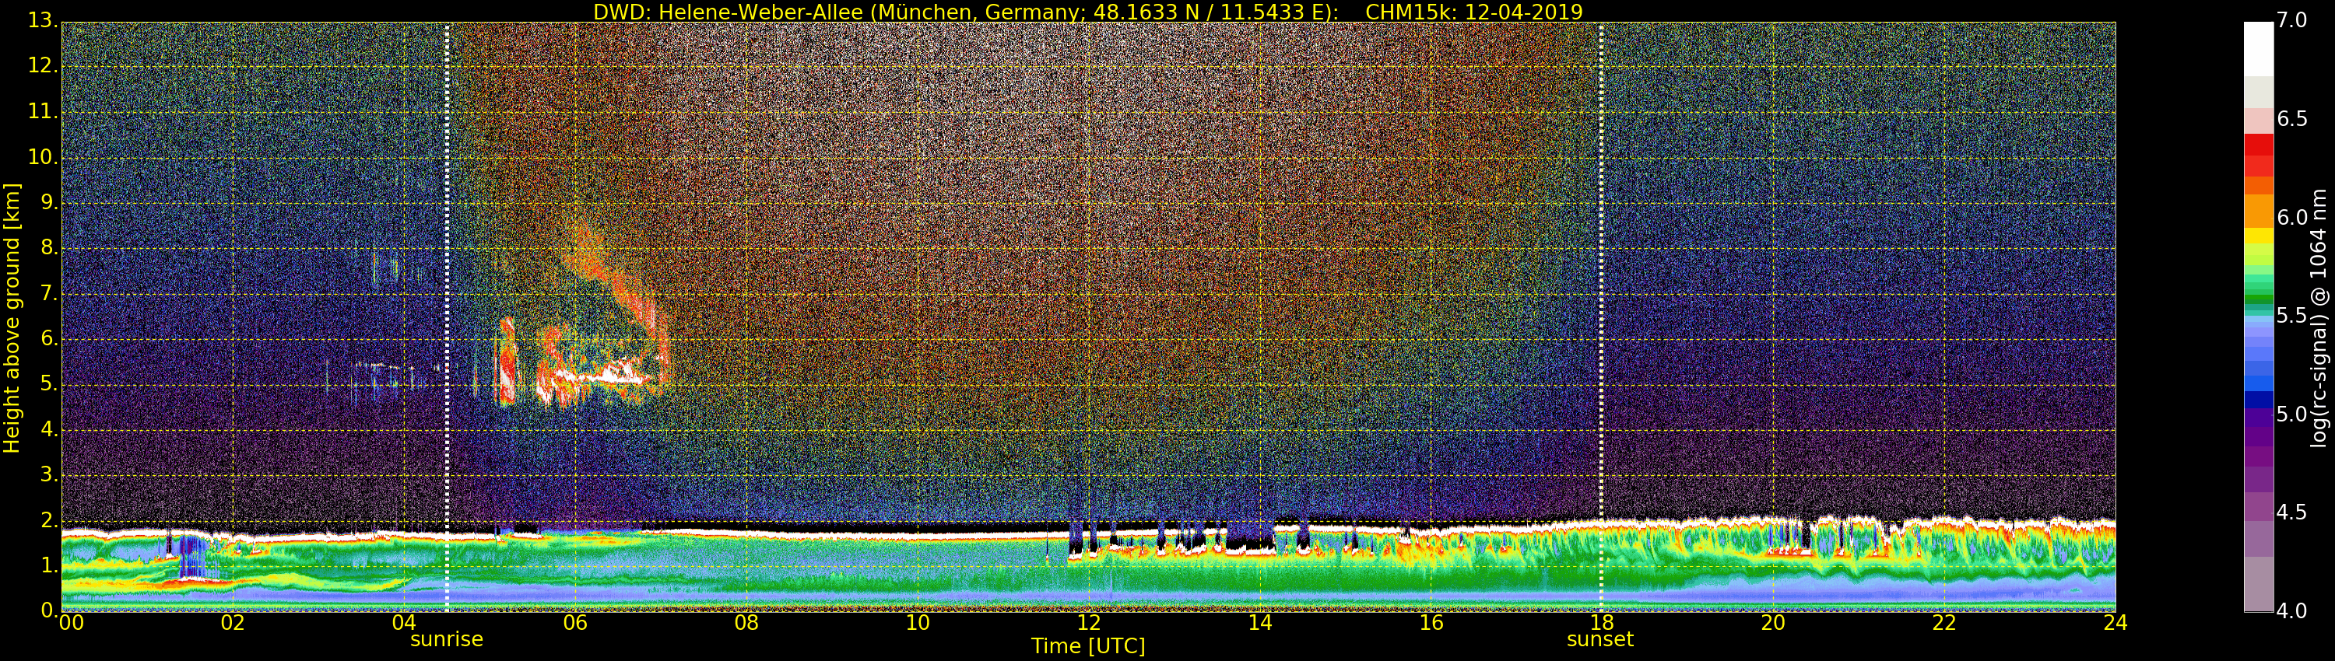The height and width of the screenshot is (661, 2335).
Task: Click the Time [UTC] axis label
Action: [1088, 646]
